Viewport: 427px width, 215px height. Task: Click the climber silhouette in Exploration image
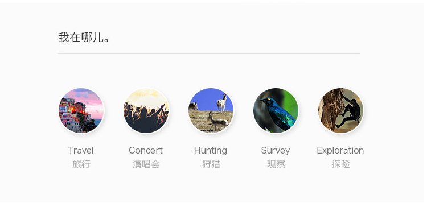348,111
